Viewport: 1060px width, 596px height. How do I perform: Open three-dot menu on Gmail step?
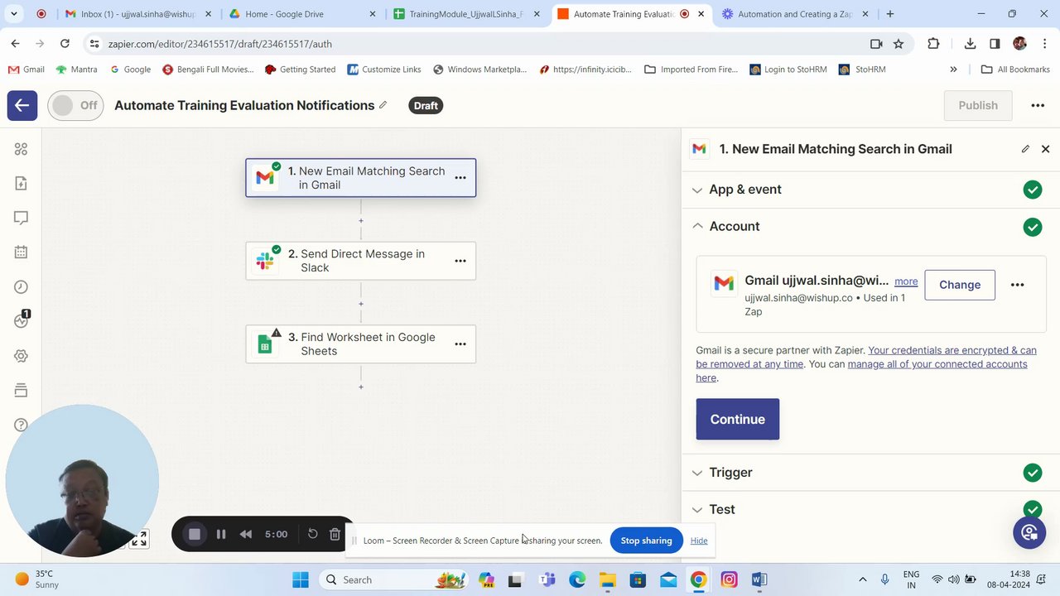click(460, 178)
